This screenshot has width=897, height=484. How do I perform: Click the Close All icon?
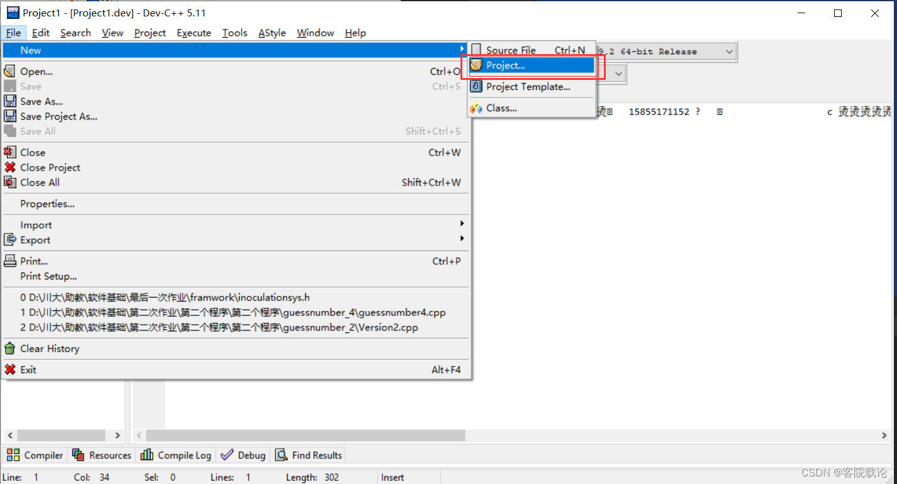coord(9,183)
